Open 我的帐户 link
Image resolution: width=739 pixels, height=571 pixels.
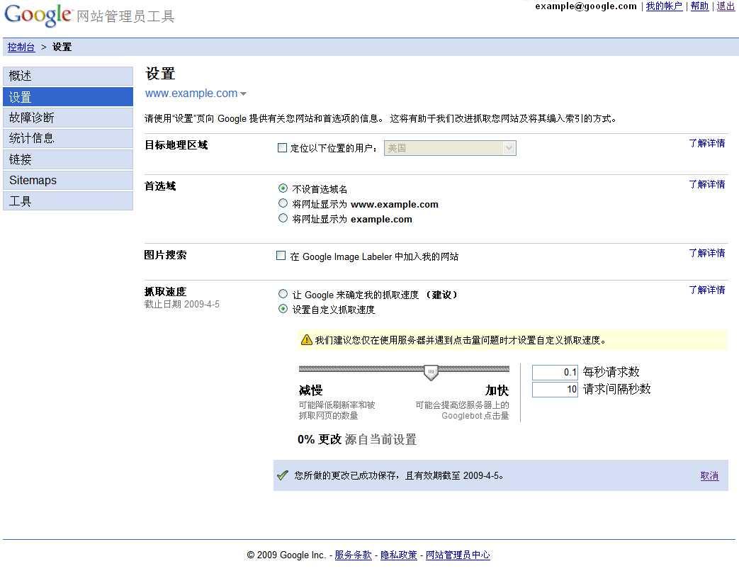point(664,6)
